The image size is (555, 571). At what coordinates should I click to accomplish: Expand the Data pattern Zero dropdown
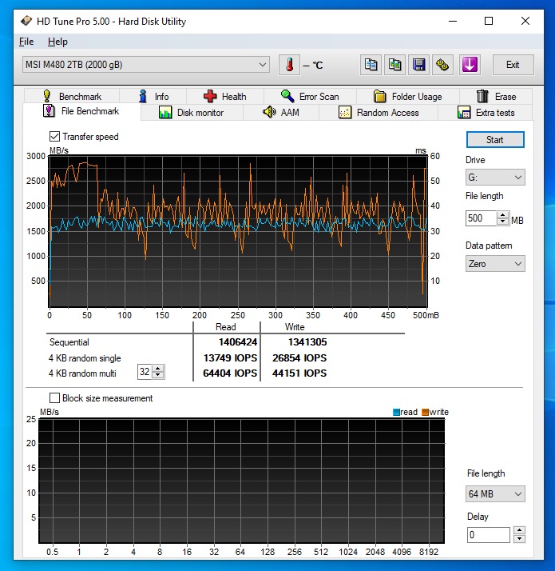click(x=495, y=264)
